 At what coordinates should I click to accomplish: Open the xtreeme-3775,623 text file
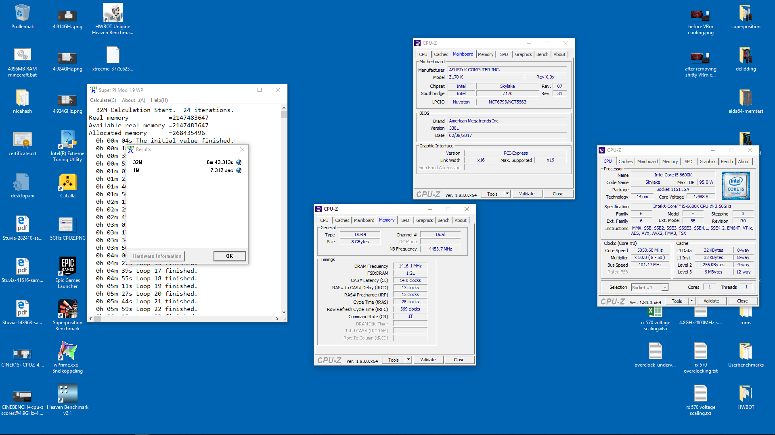point(113,55)
